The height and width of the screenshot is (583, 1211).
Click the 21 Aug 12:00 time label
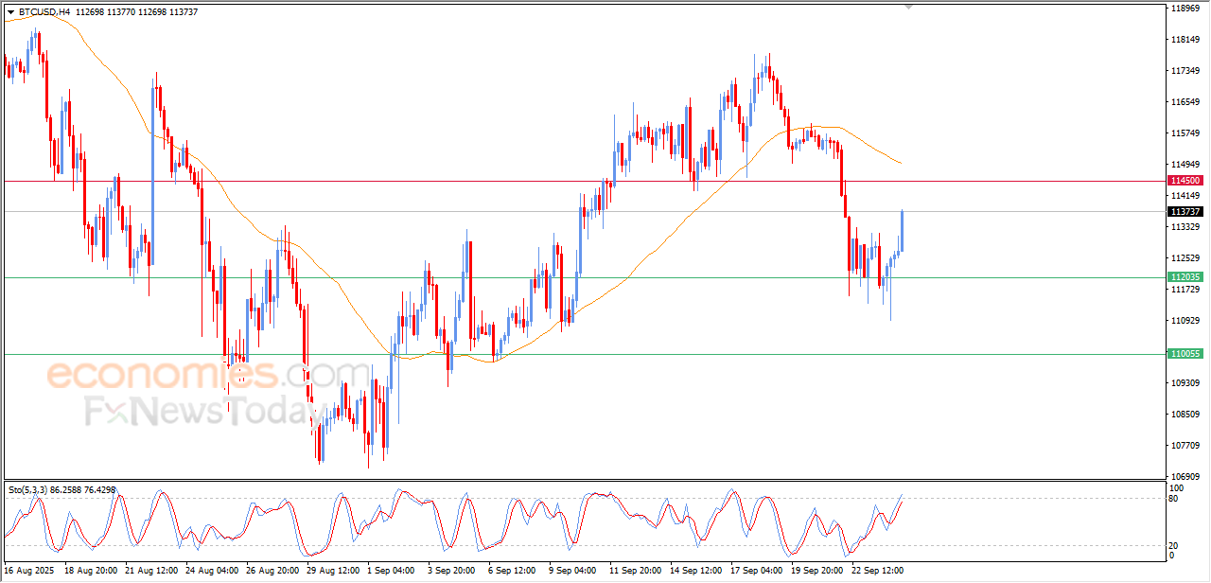pyautogui.click(x=151, y=572)
